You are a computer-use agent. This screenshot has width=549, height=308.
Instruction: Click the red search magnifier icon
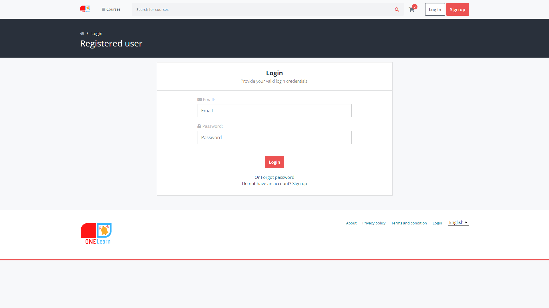click(x=397, y=9)
